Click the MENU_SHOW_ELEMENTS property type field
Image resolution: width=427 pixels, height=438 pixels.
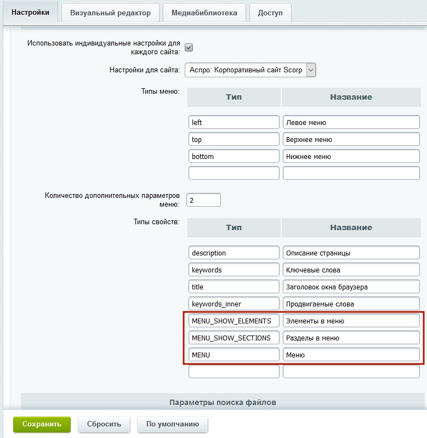pos(234,321)
